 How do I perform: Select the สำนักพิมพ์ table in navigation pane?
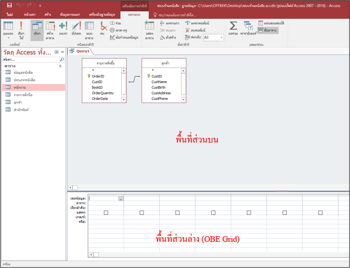(x=34, y=110)
